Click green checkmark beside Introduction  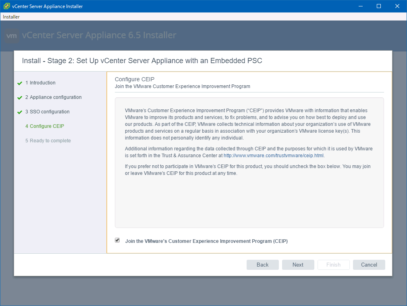pyautogui.click(x=20, y=83)
